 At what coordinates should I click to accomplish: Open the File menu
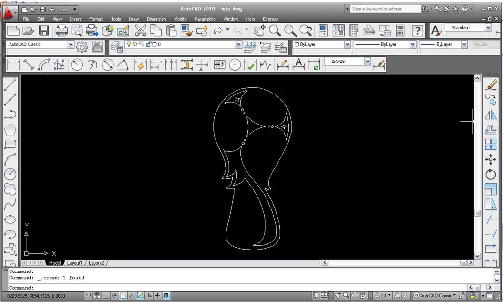(26, 19)
